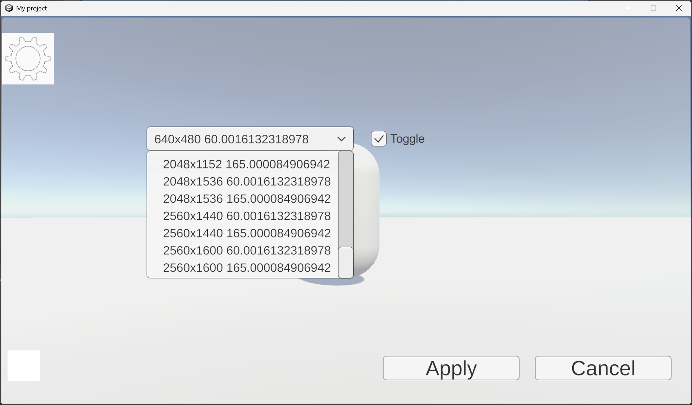Click the white square in bottom-left corner
The height and width of the screenshot is (405, 692).
point(24,365)
